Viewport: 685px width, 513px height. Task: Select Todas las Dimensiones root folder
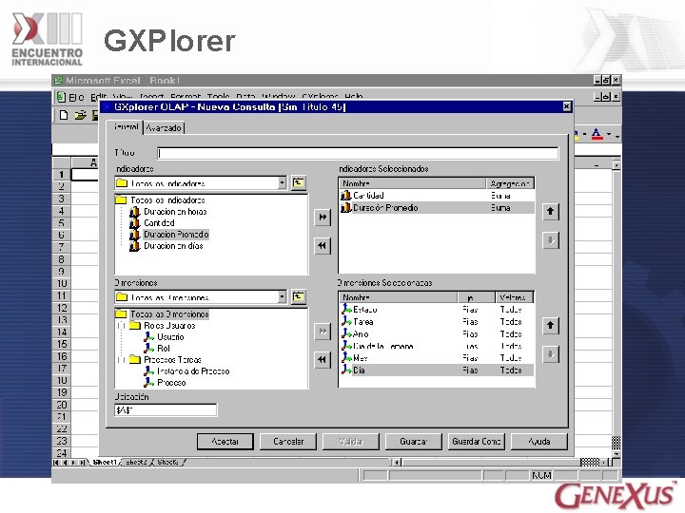coord(169,314)
